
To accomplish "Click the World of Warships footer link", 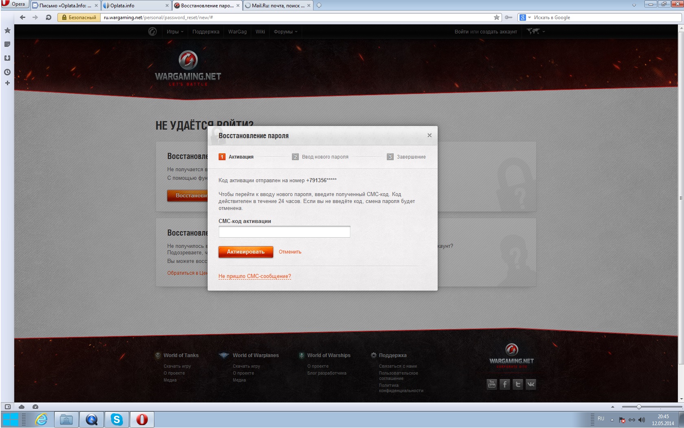I will [329, 355].
